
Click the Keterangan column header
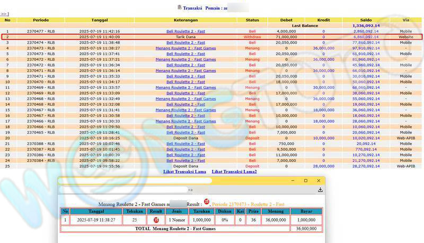(x=185, y=20)
